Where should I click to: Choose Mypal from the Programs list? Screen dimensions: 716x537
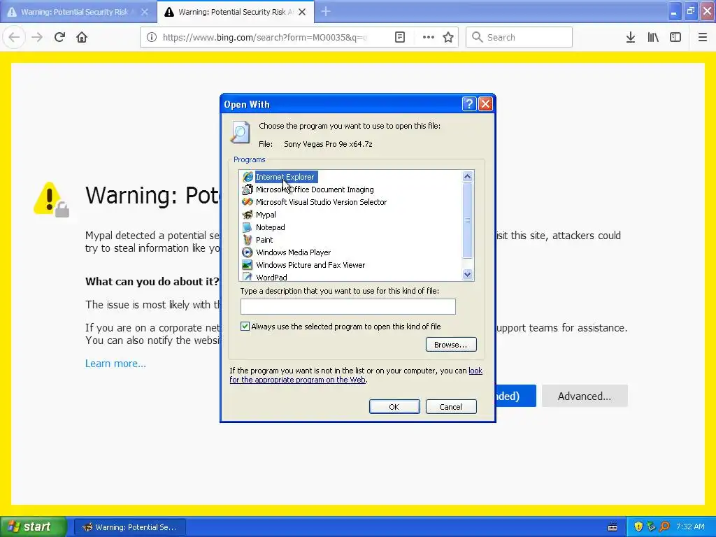pos(266,215)
